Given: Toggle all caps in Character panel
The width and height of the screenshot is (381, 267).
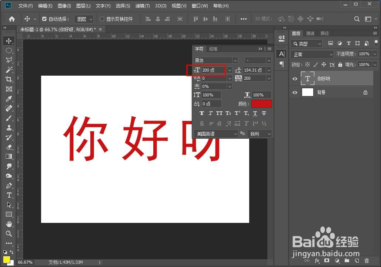Looking at the screenshot, I should [x=219, y=113].
